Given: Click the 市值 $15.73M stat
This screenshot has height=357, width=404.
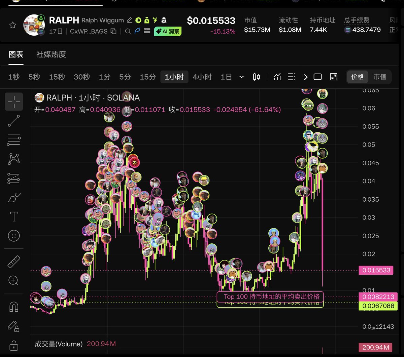Looking at the screenshot, I should 257,25.
